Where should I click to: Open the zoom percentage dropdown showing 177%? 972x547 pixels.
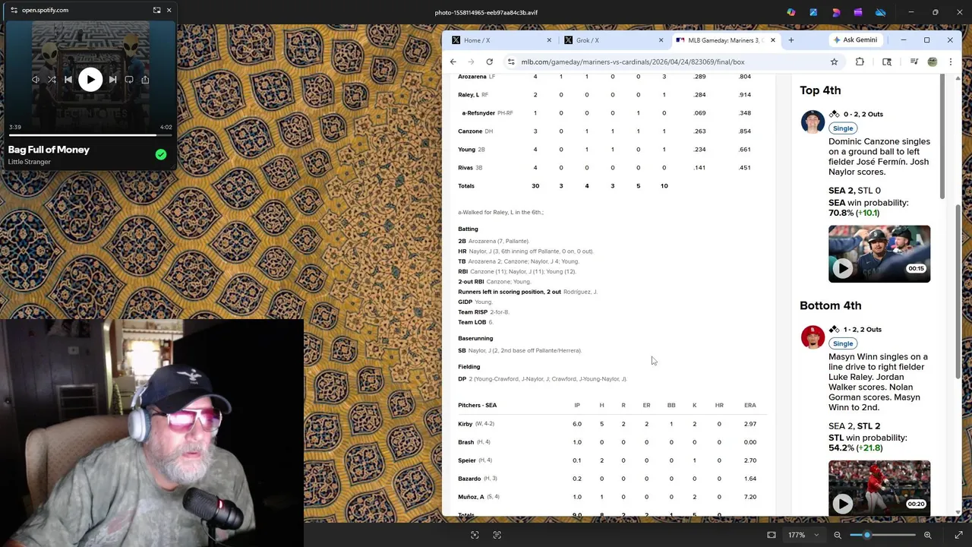(x=803, y=535)
